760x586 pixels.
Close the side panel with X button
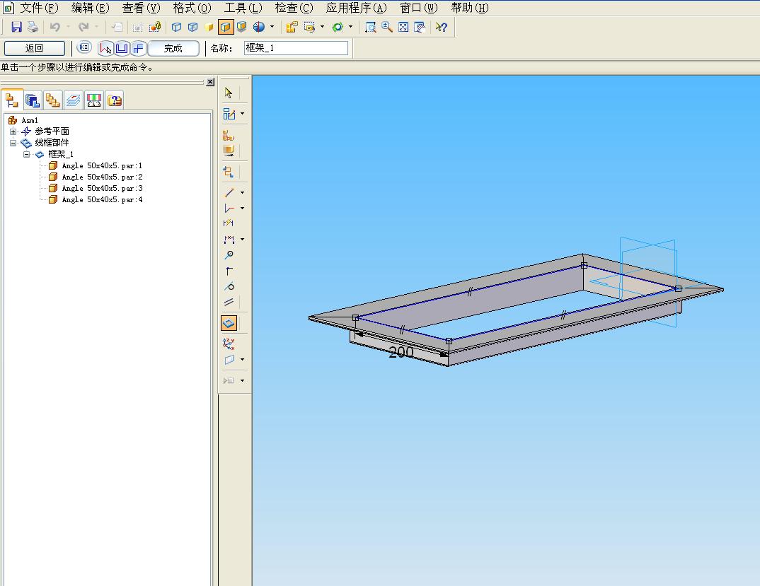point(210,82)
